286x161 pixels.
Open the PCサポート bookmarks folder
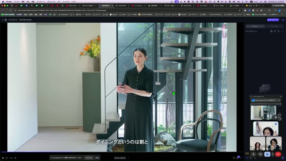tap(193, 14)
